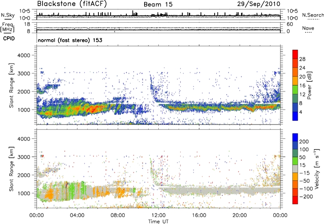Click the '1000' tick on velocity panel
The image size is (324, 224).
[x=23, y=193]
